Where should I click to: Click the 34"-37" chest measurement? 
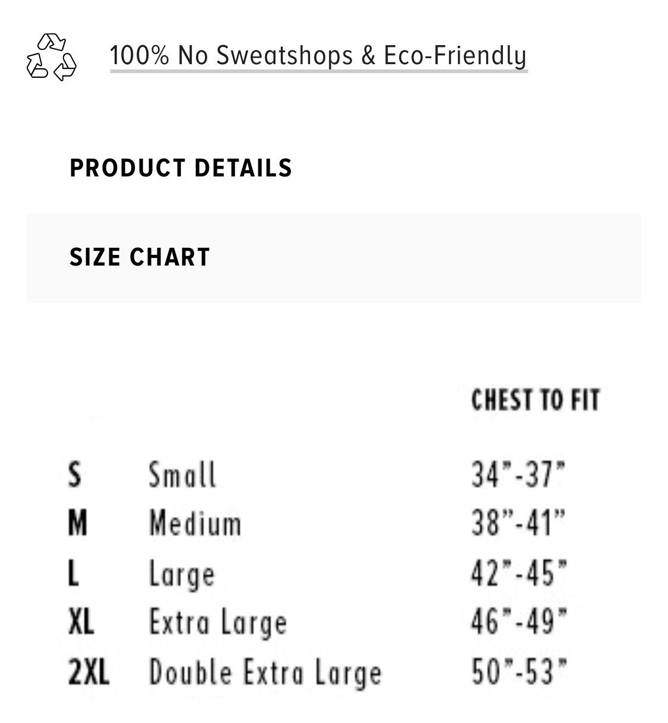click(x=518, y=475)
